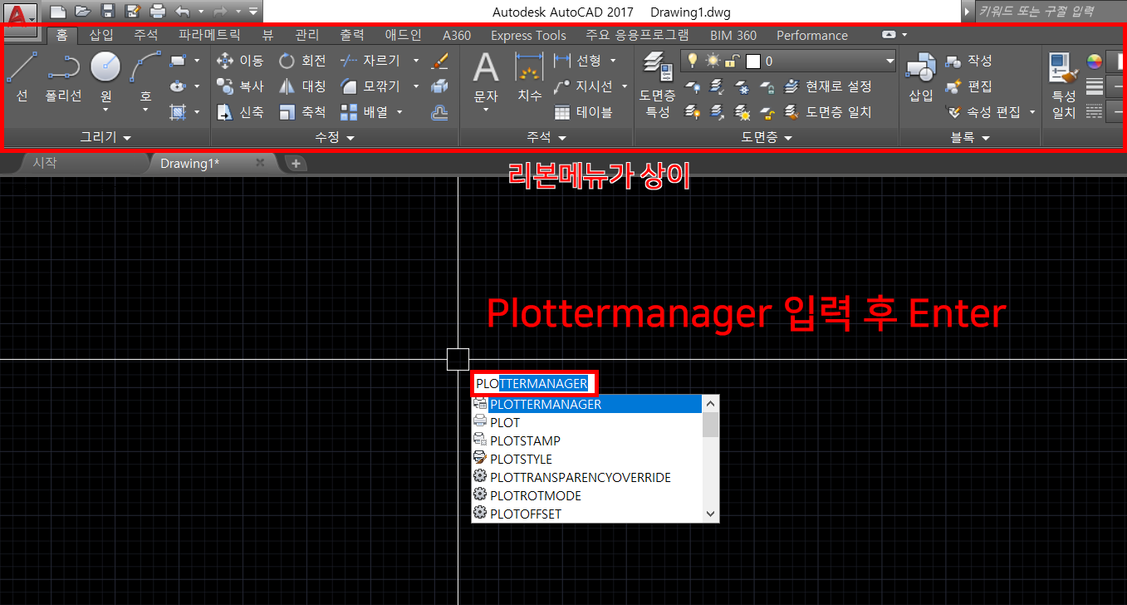Click the Plot printer icon in quick access toolbar
This screenshot has height=605, width=1127.
(157, 11)
